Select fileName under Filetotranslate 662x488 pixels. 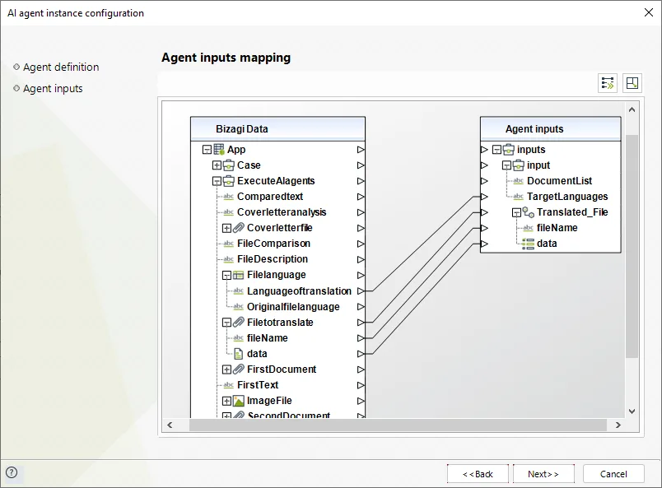click(268, 338)
